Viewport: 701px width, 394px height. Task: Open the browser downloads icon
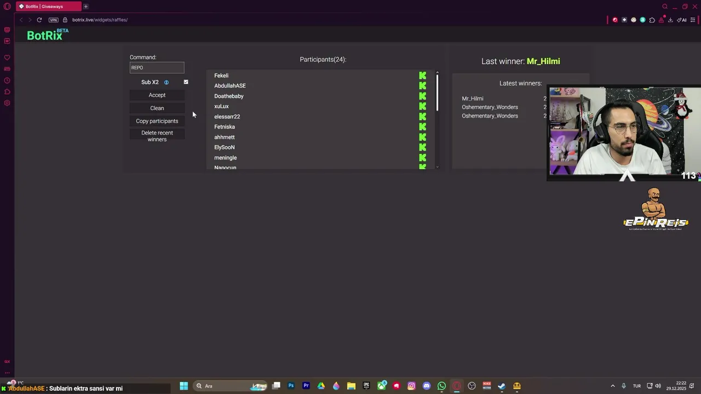[671, 20]
